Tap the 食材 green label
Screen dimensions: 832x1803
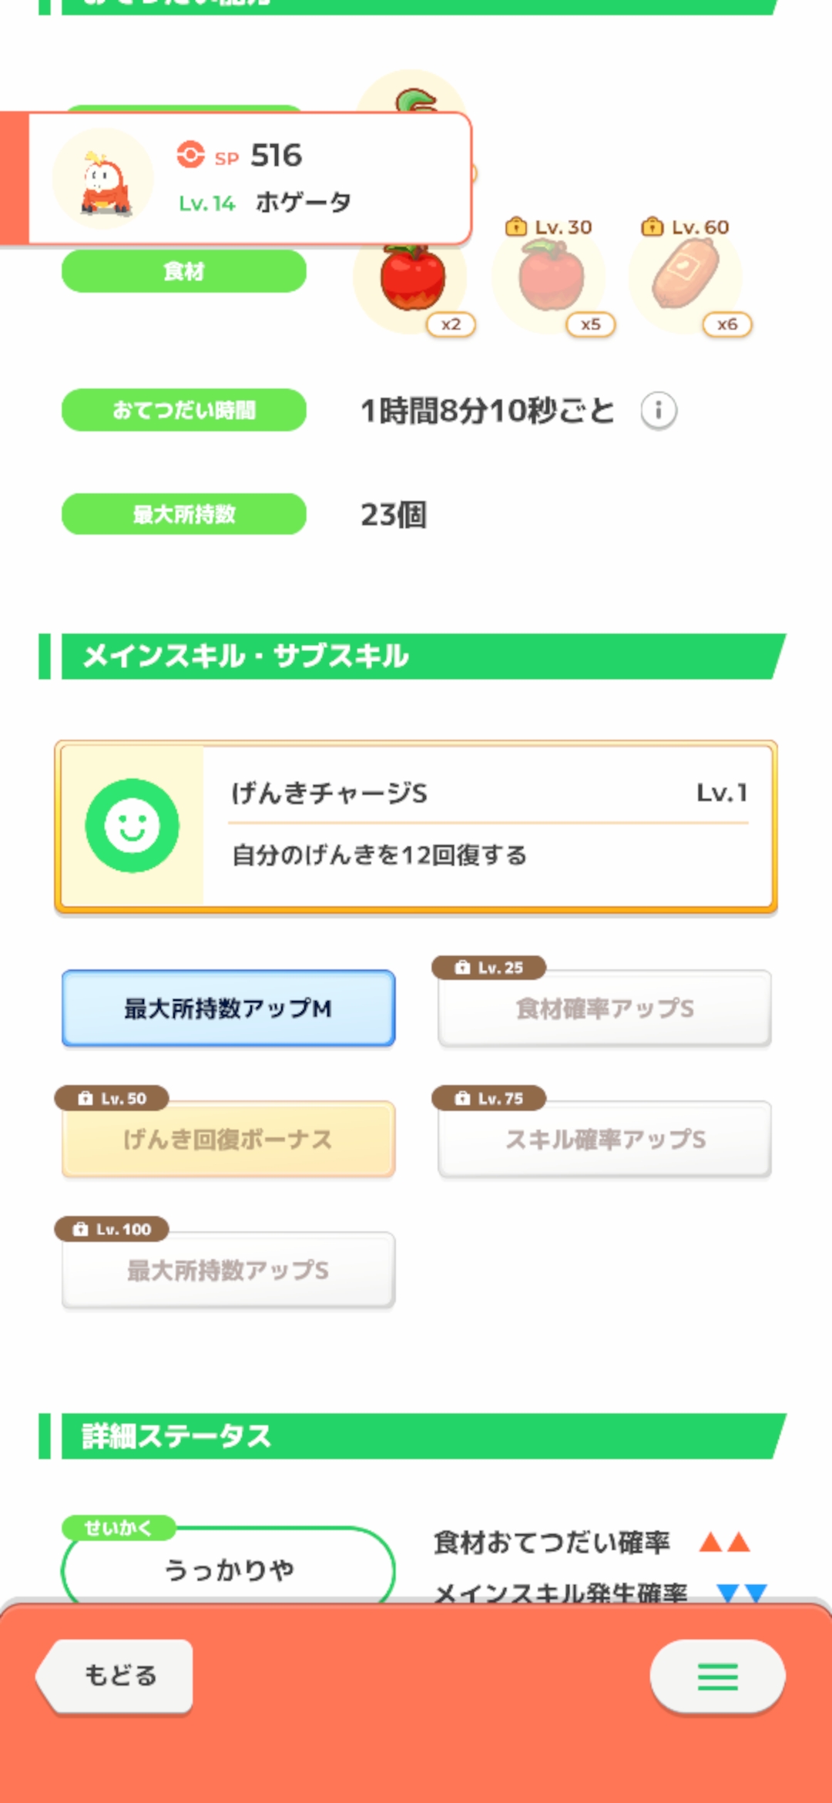(184, 271)
